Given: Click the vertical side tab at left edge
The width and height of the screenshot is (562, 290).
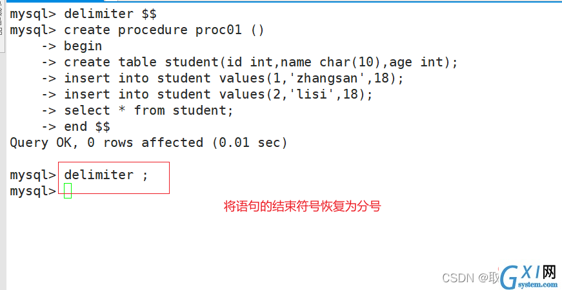Looking at the screenshot, I should click(x=2, y=25).
